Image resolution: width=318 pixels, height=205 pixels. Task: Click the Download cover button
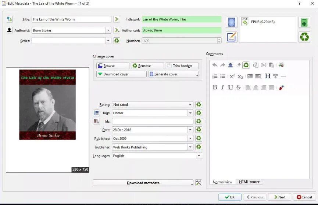click(121, 74)
